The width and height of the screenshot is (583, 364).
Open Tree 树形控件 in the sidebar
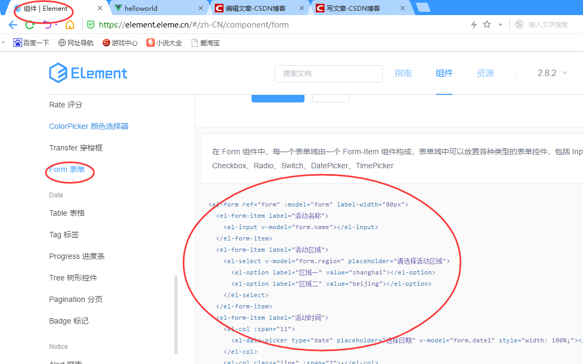[73, 278]
